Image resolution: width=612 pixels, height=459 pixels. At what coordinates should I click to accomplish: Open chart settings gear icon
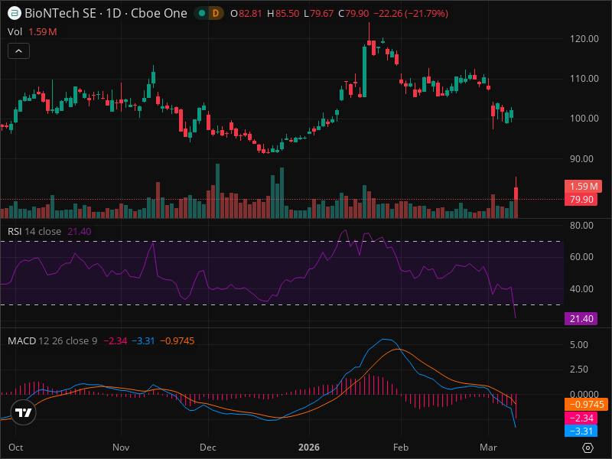588,448
